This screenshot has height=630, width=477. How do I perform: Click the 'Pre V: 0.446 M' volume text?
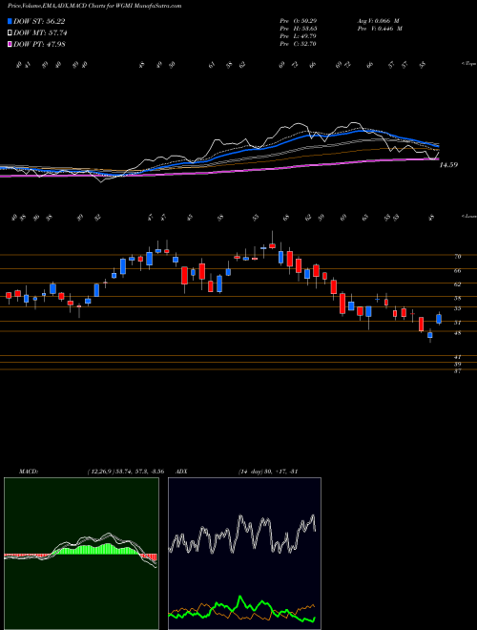click(x=382, y=29)
